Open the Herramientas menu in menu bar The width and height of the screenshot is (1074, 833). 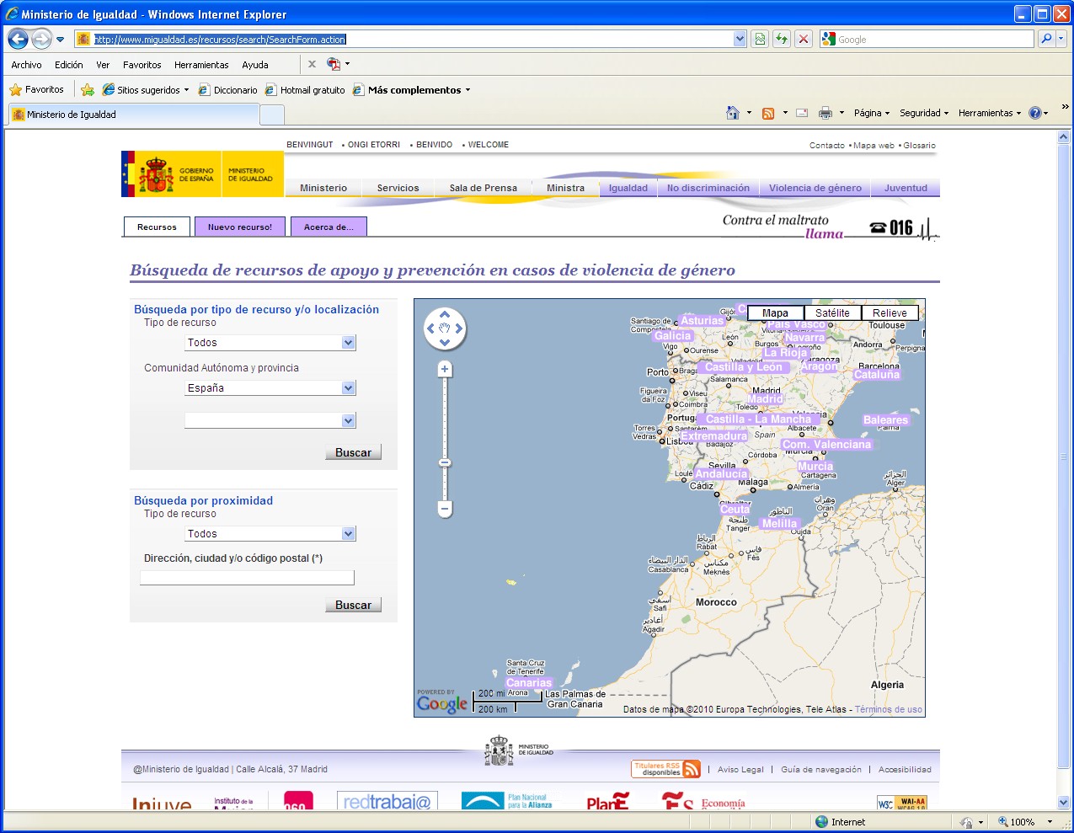(x=201, y=65)
